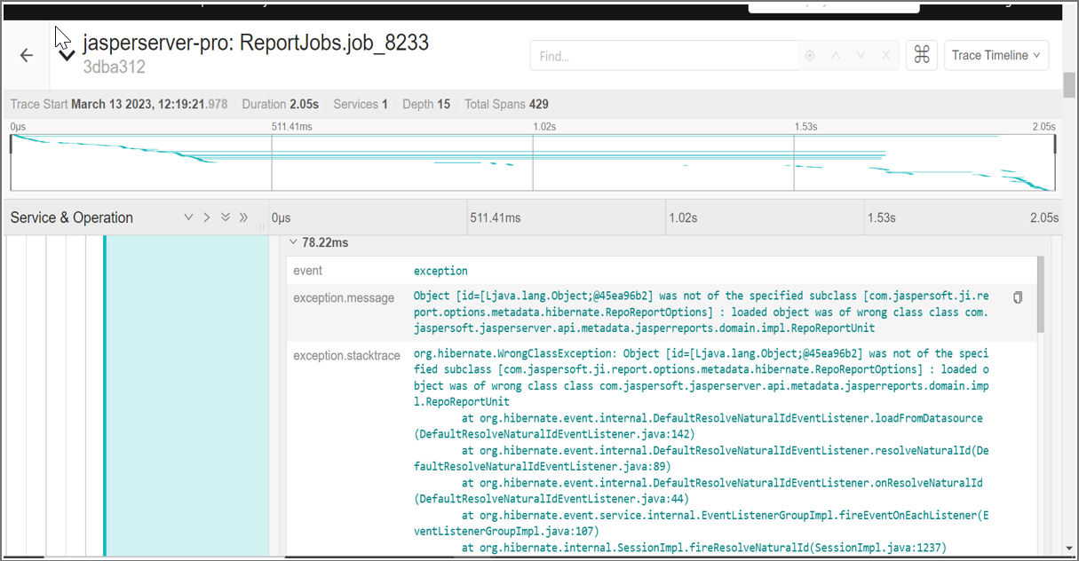Focus the Find search field

pos(666,56)
